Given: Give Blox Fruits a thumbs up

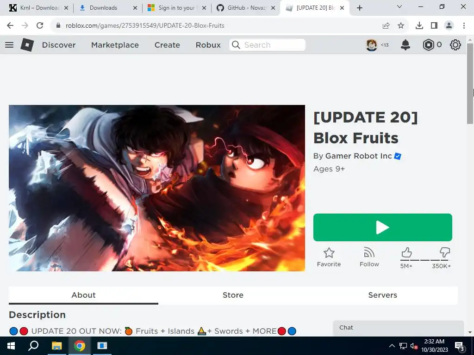Looking at the screenshot, I should pos(406,253).
